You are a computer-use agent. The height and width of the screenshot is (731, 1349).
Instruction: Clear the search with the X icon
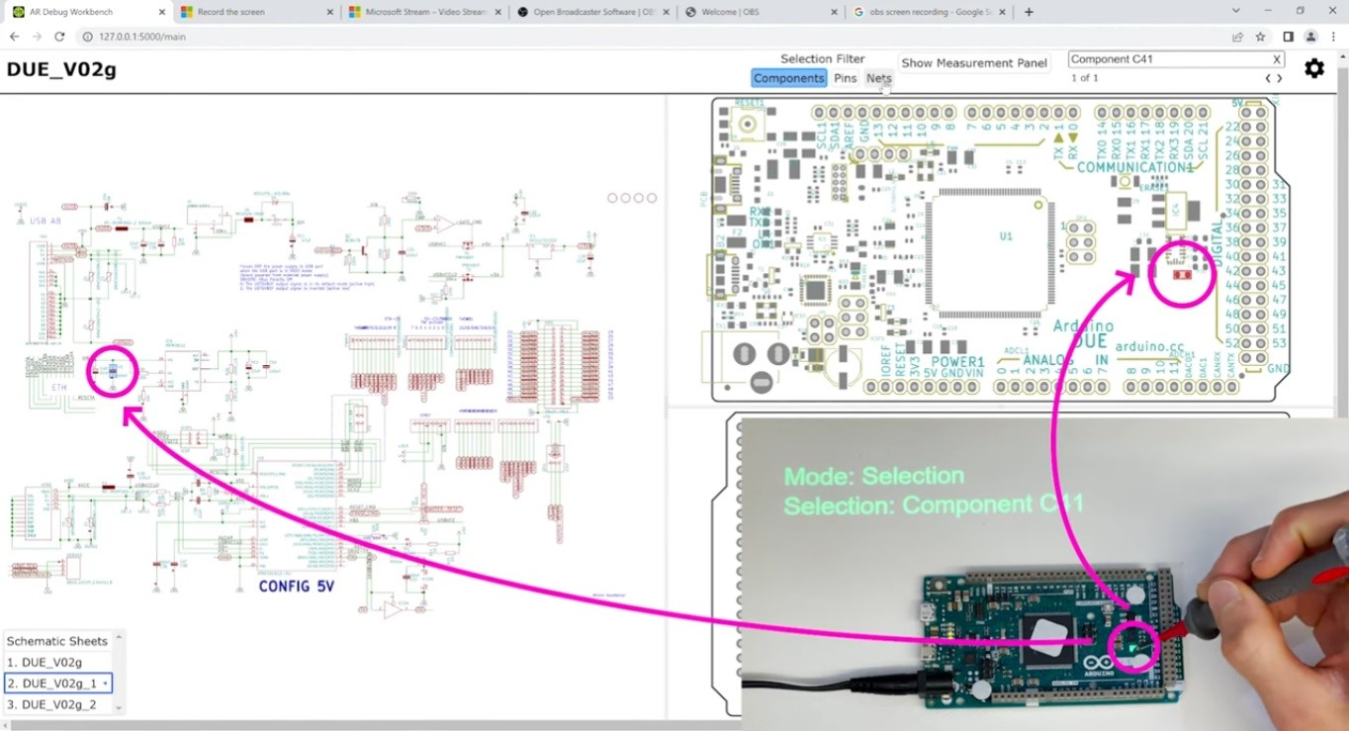pyautogui.click(x=1276, y=59)
